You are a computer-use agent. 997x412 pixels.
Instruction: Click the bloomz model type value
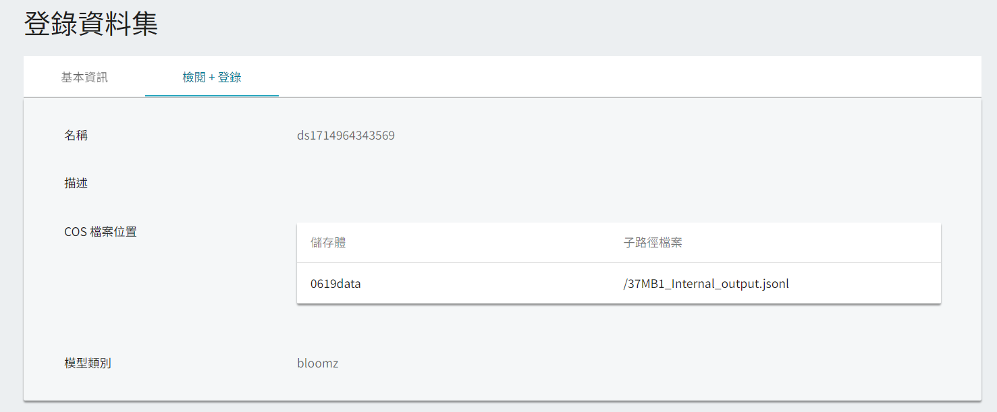(318, 363)
